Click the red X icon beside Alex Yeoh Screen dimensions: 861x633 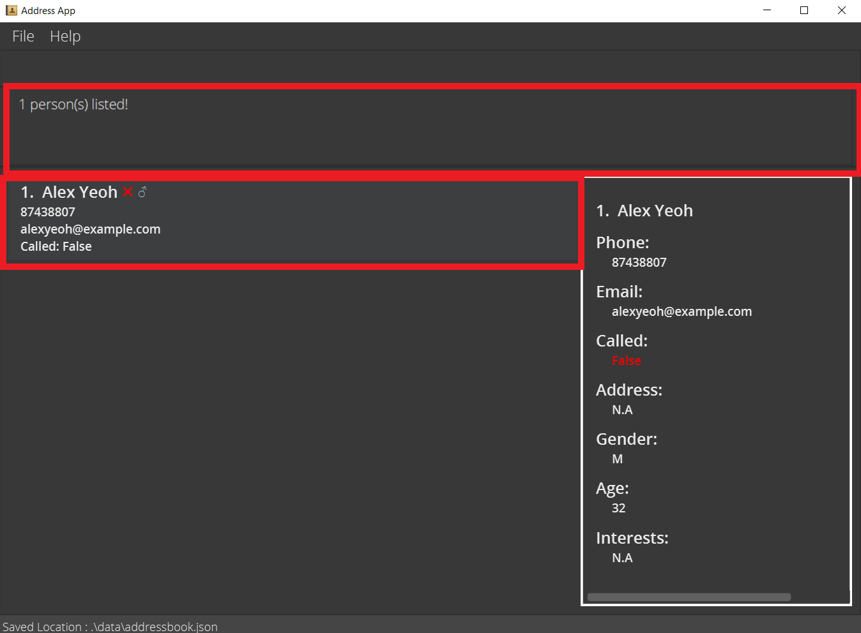pos(128,192)
